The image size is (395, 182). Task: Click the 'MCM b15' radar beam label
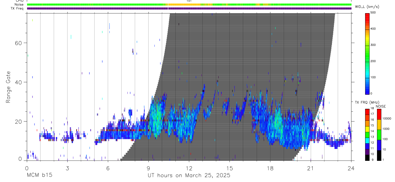[39, 176]
